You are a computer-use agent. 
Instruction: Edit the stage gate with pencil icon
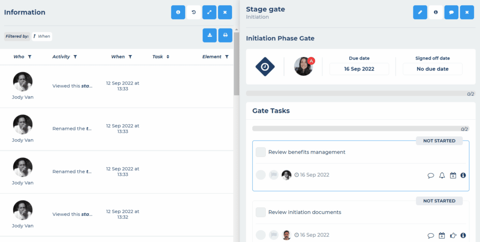tap(420, 13)
